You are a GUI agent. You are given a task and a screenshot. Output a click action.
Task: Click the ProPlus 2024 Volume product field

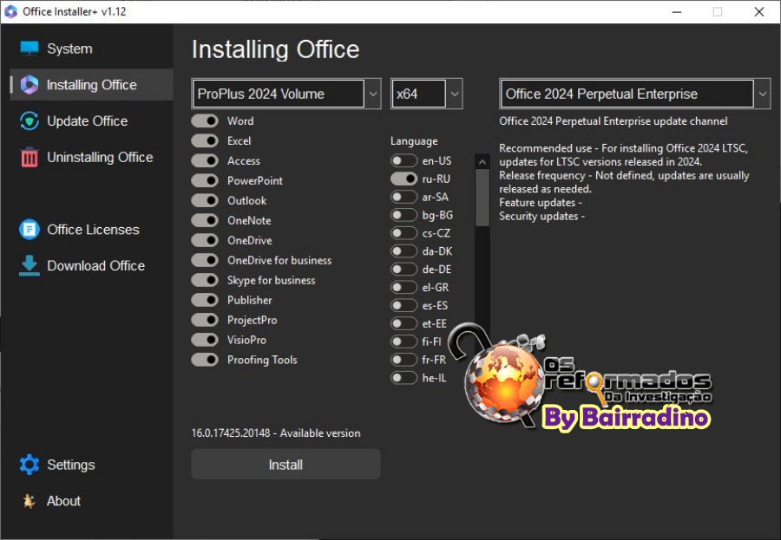coord(278,94)
